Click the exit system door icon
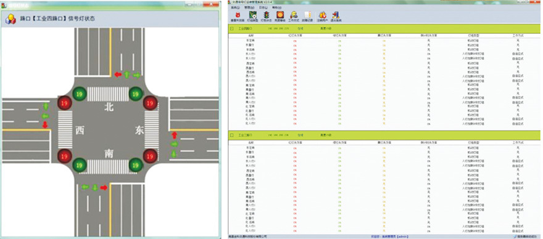Image resolution: width=543 pixels, height=239 pixels. [x=336, y=15]
